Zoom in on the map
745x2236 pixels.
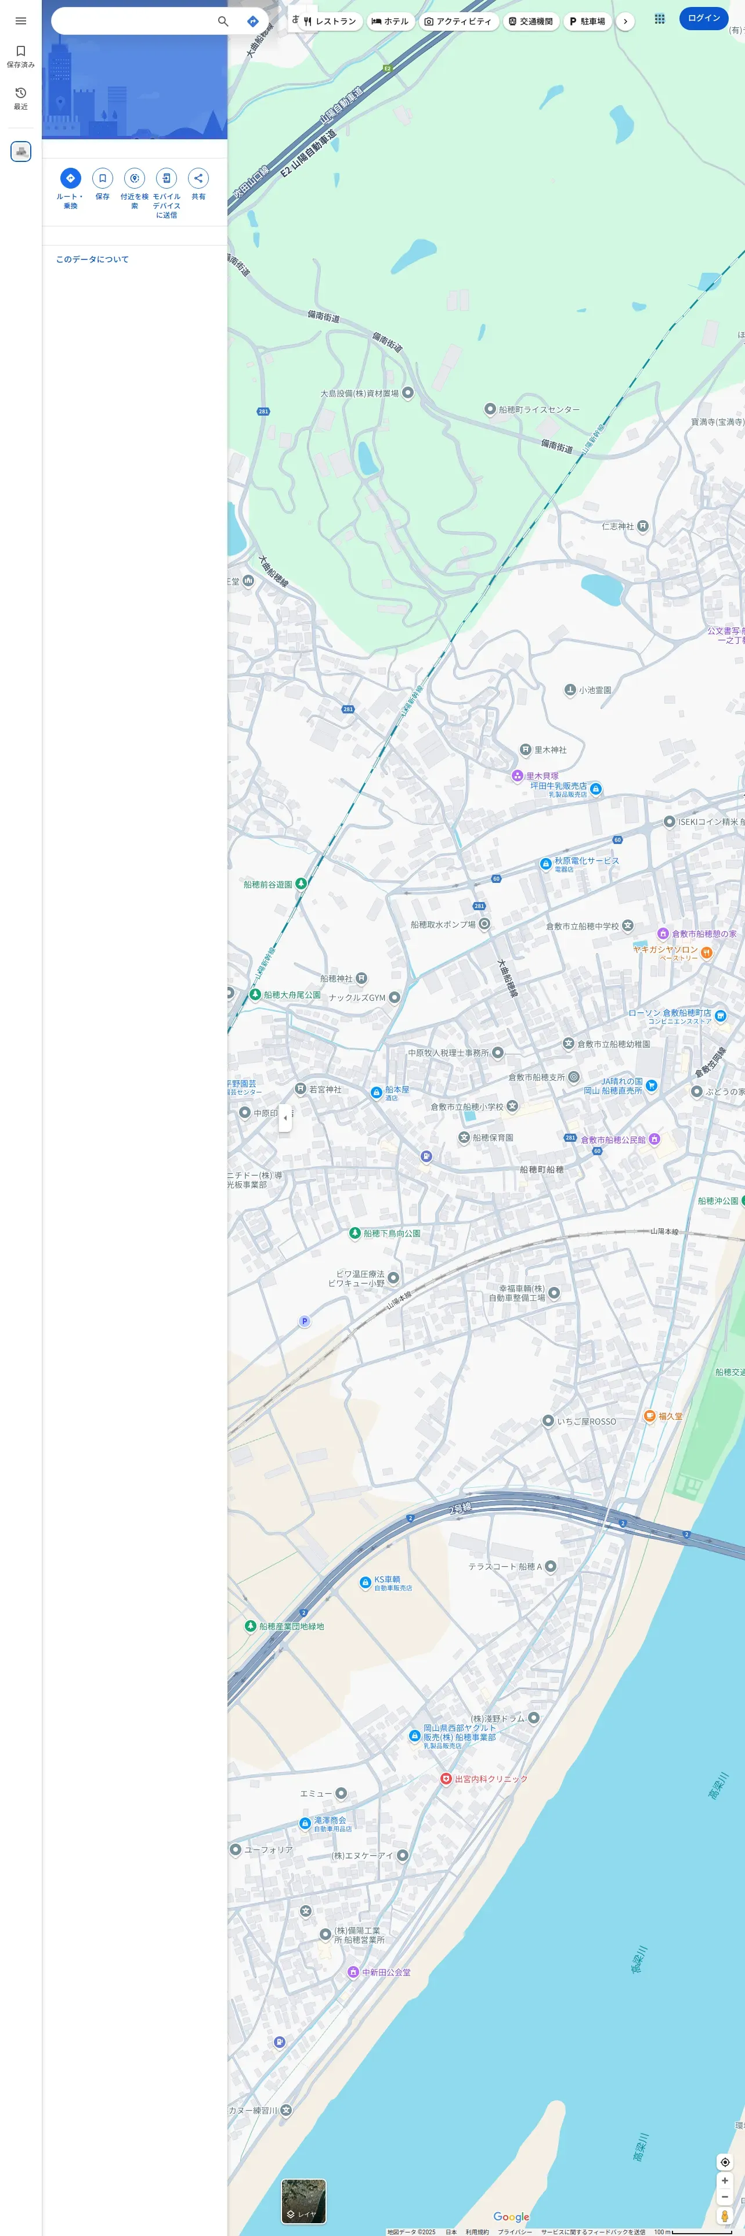pyautogui.click(x=725, y=2180)
